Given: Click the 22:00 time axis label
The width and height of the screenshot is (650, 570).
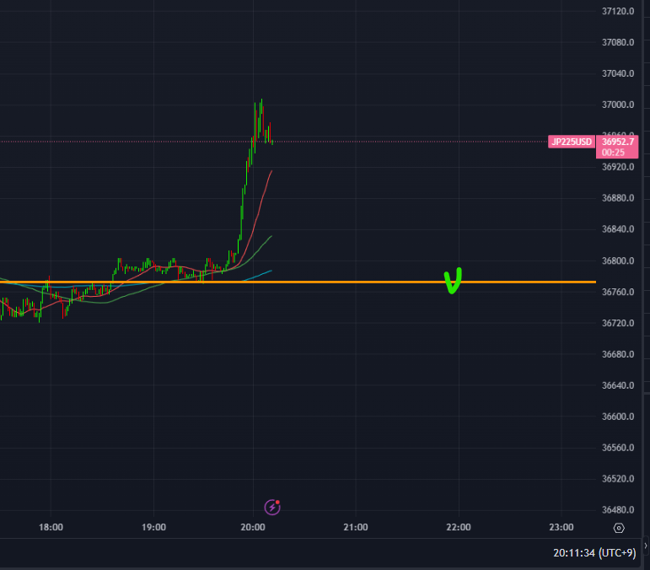Looking at the screenshot, I should click(x=459, y=527).
